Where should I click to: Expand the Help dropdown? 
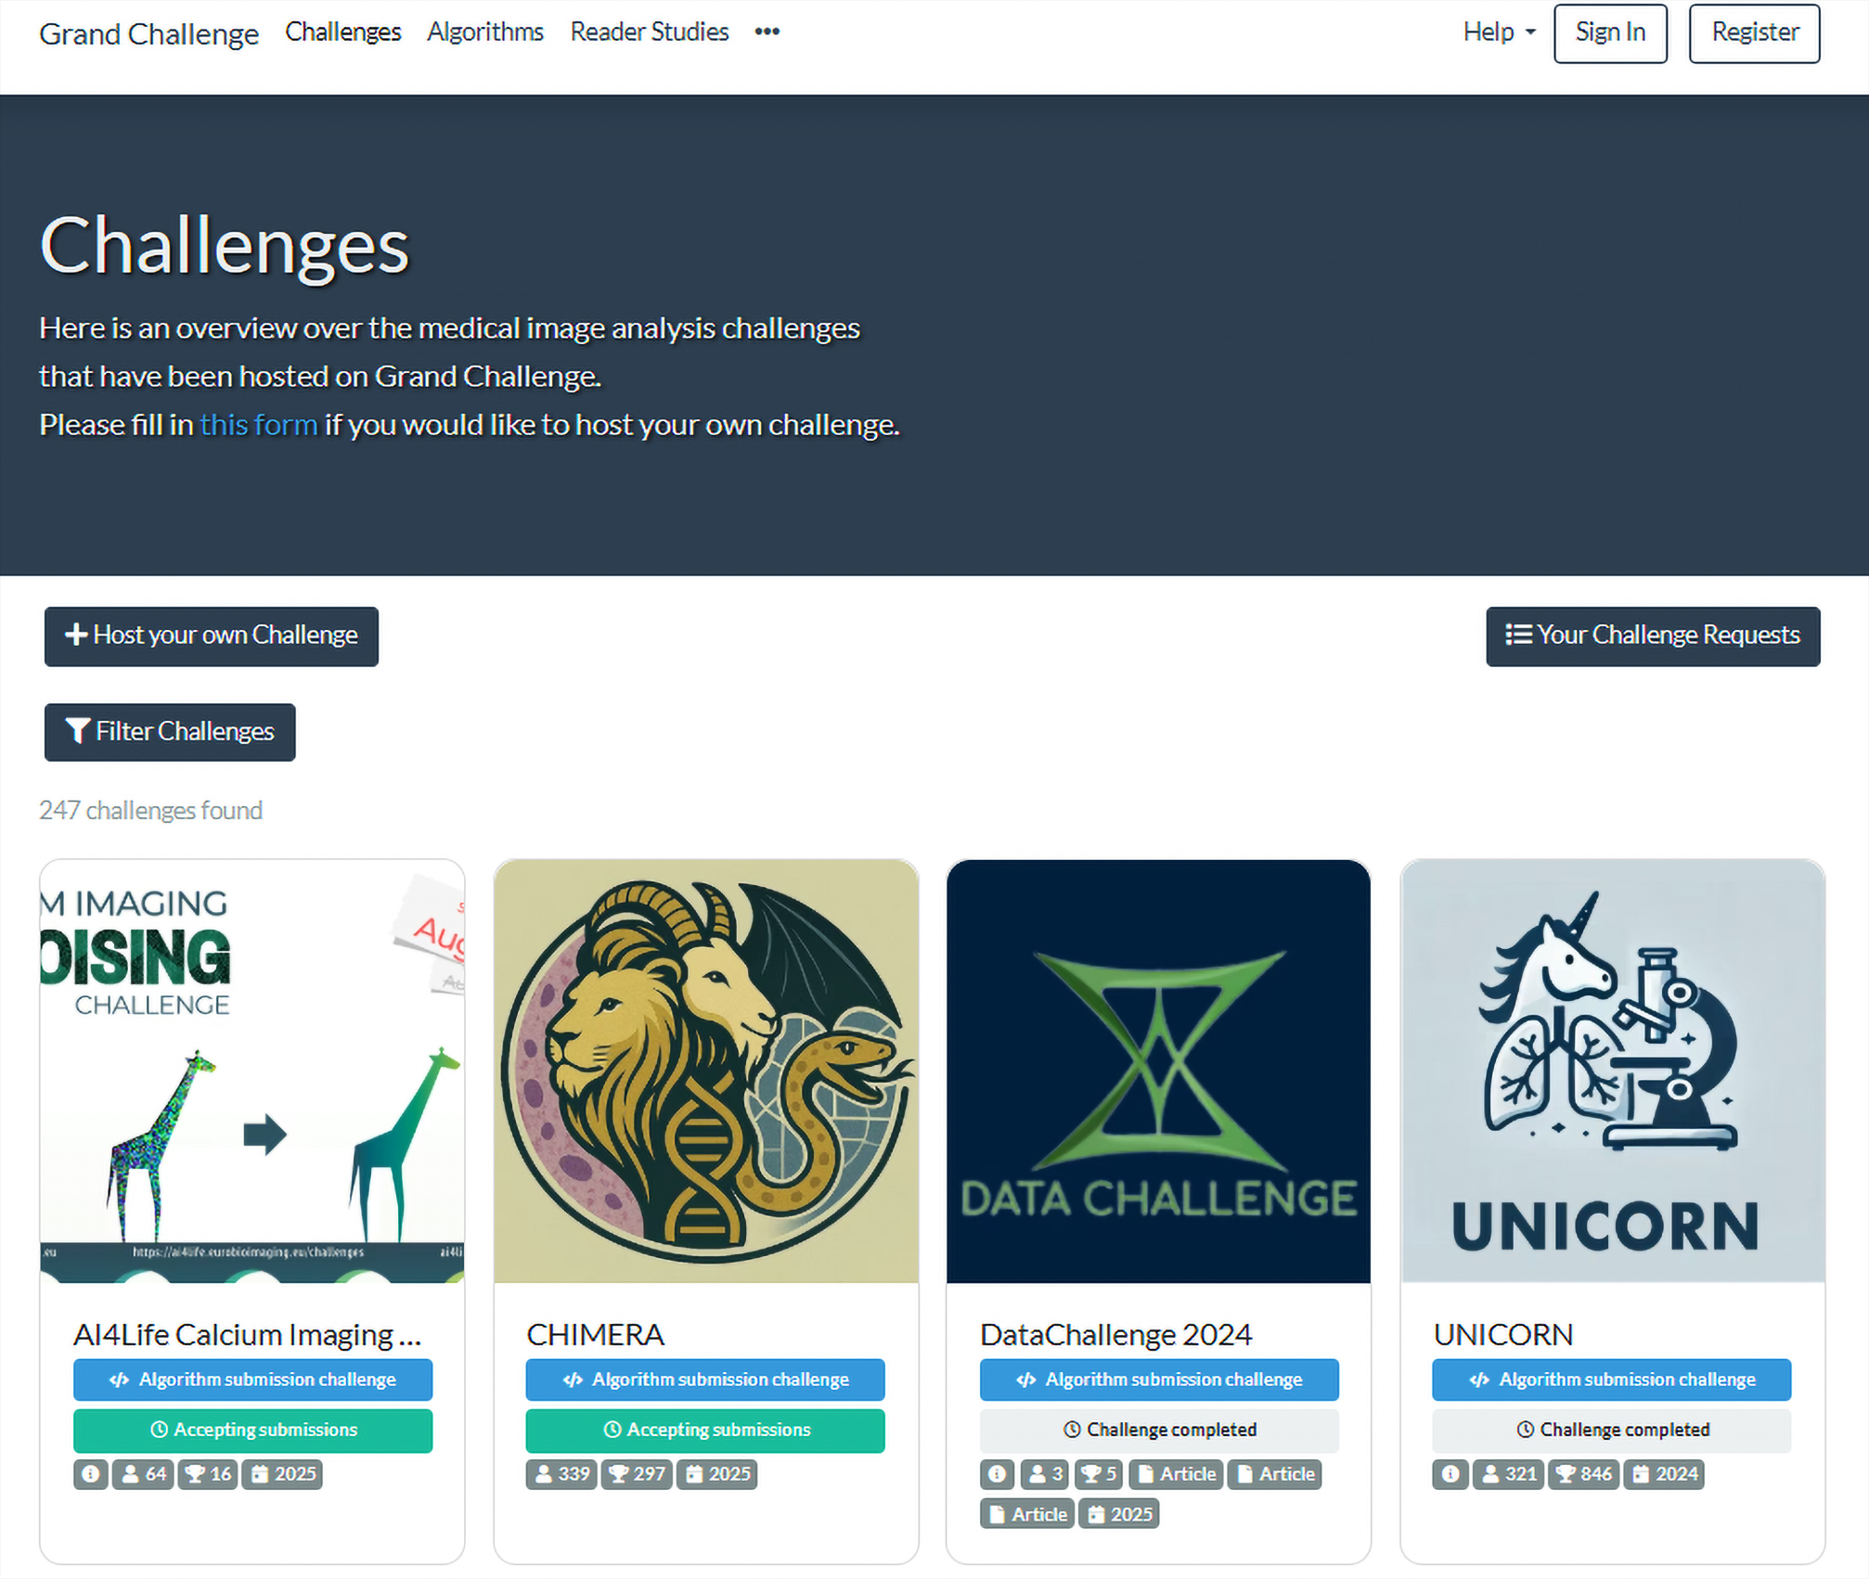(1499, 32)
